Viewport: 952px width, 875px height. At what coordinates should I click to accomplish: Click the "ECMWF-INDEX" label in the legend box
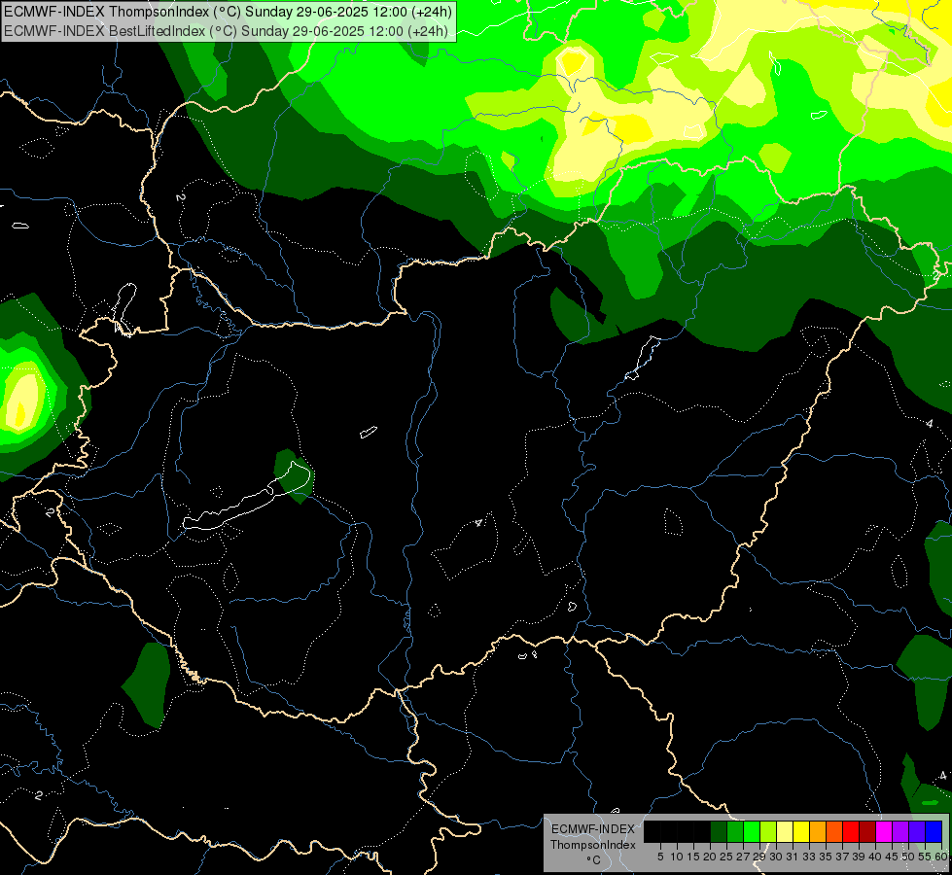coord(593,829)
